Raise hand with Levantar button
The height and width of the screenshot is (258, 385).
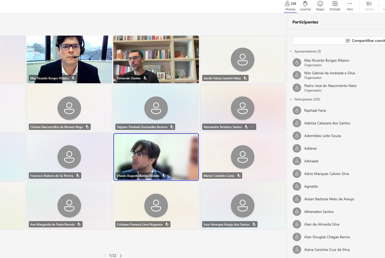305,6
